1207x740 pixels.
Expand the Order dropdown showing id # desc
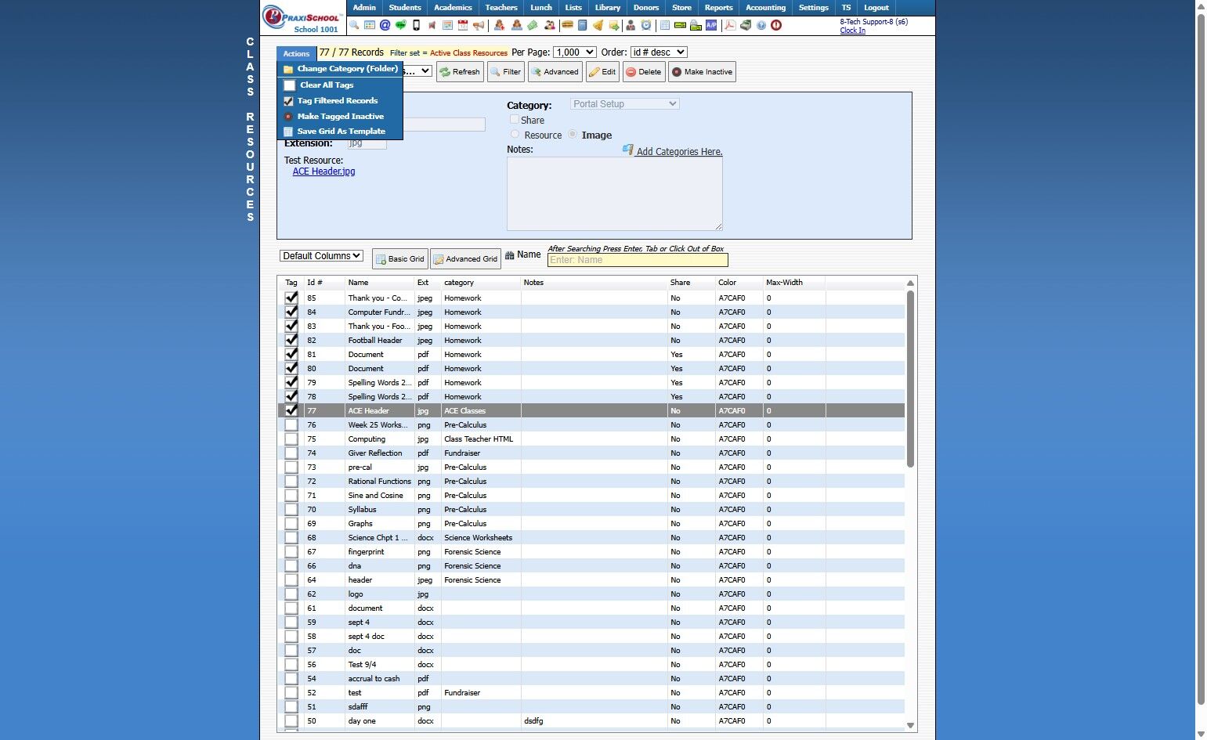point(659,52)
